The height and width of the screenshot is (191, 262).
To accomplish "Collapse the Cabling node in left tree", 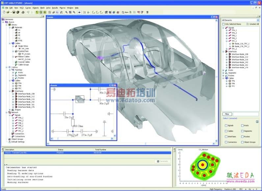I will point(7,67).
